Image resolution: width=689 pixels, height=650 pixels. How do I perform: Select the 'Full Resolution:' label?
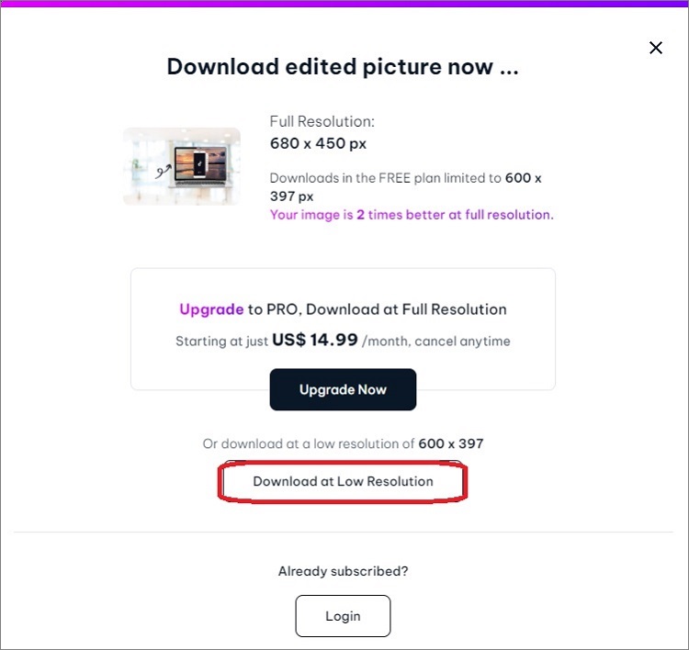coord(322,122)
